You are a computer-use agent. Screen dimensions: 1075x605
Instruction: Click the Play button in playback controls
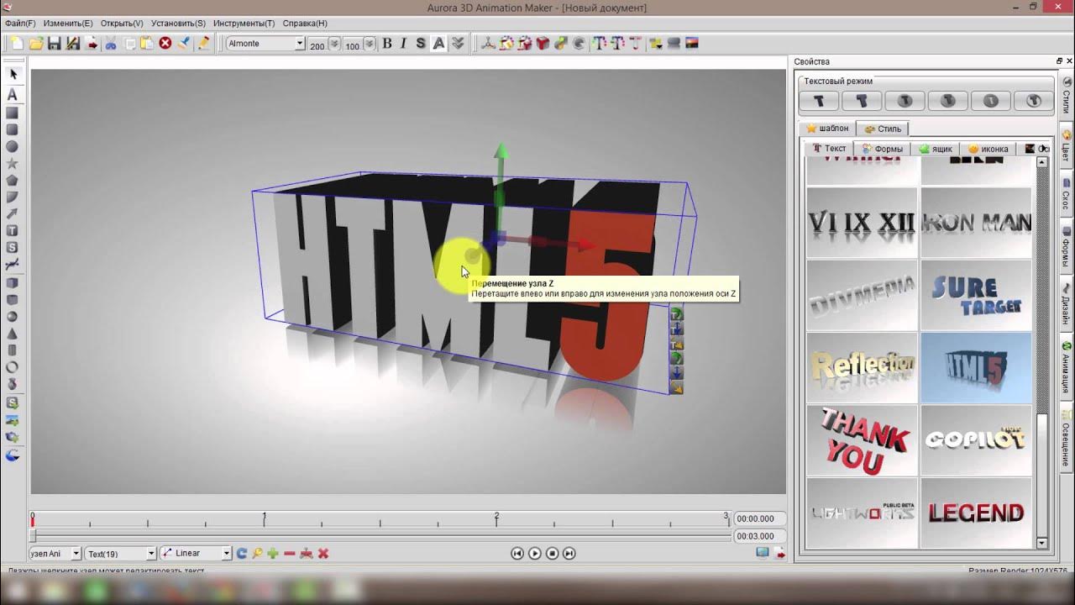click(535, 553)
